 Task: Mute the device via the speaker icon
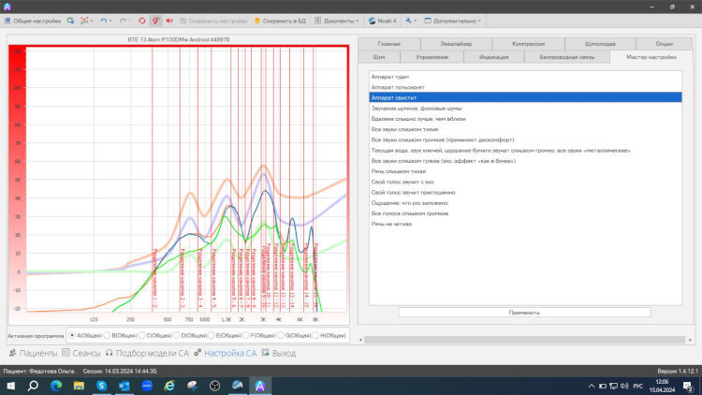click(169, 21)
